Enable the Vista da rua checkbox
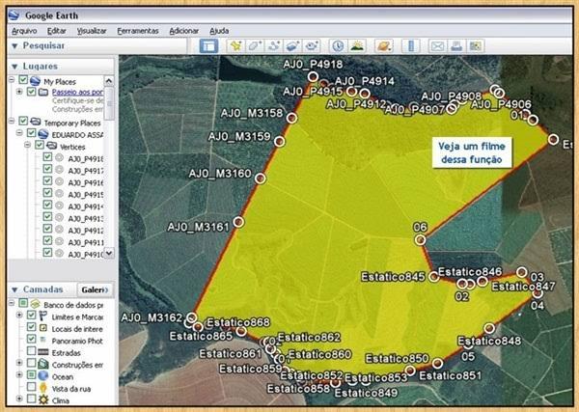 [x=32, y=387]
